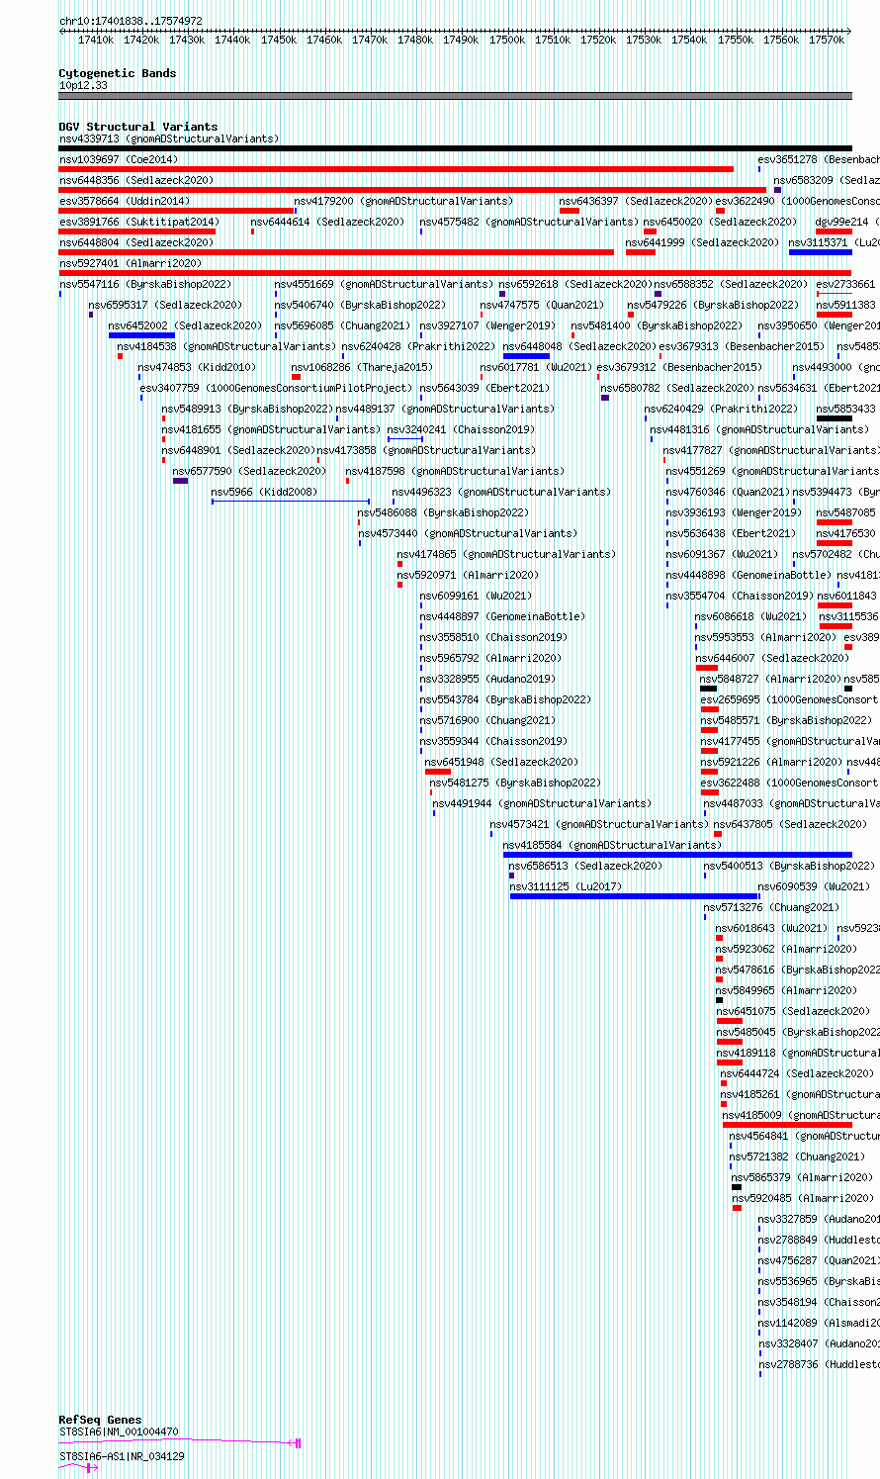Click nsv5966 (Kidd2008) label
The width and height of the screenshot is (880, 1479).
(x=264, y=492)
